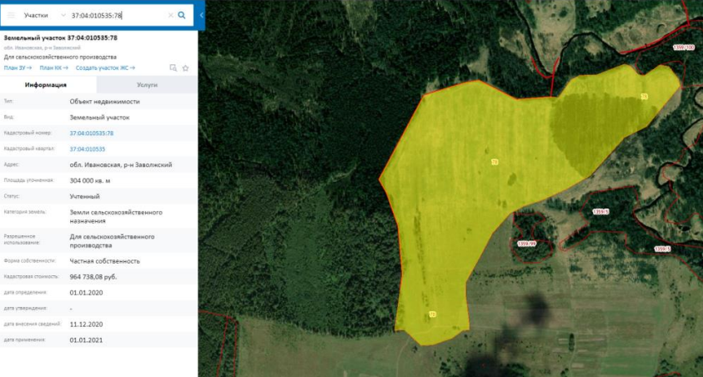
Task: Open cadastral number link 37:04:010535:78
Action: [x=92, y=133]
